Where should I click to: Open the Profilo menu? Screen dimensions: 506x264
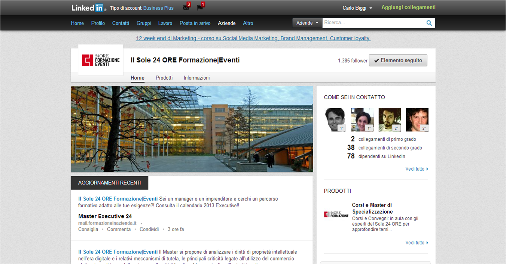pos(98,23)
